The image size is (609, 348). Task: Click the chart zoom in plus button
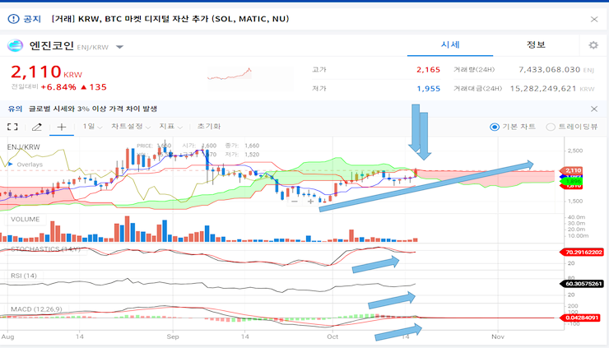(x=310, y=202)
